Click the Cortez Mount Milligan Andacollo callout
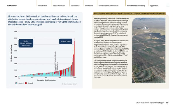This screenshot has width=175, height=106. tap(26, 43)
